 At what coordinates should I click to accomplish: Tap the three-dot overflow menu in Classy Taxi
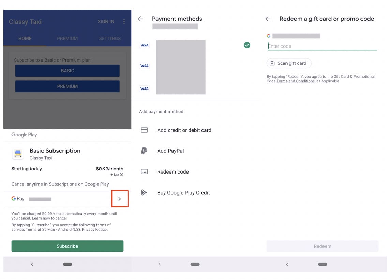coord(124,22)
